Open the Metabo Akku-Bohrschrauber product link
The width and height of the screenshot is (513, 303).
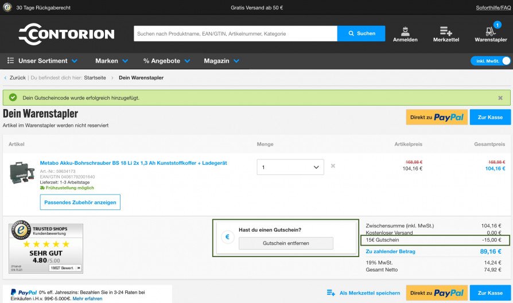134,163
